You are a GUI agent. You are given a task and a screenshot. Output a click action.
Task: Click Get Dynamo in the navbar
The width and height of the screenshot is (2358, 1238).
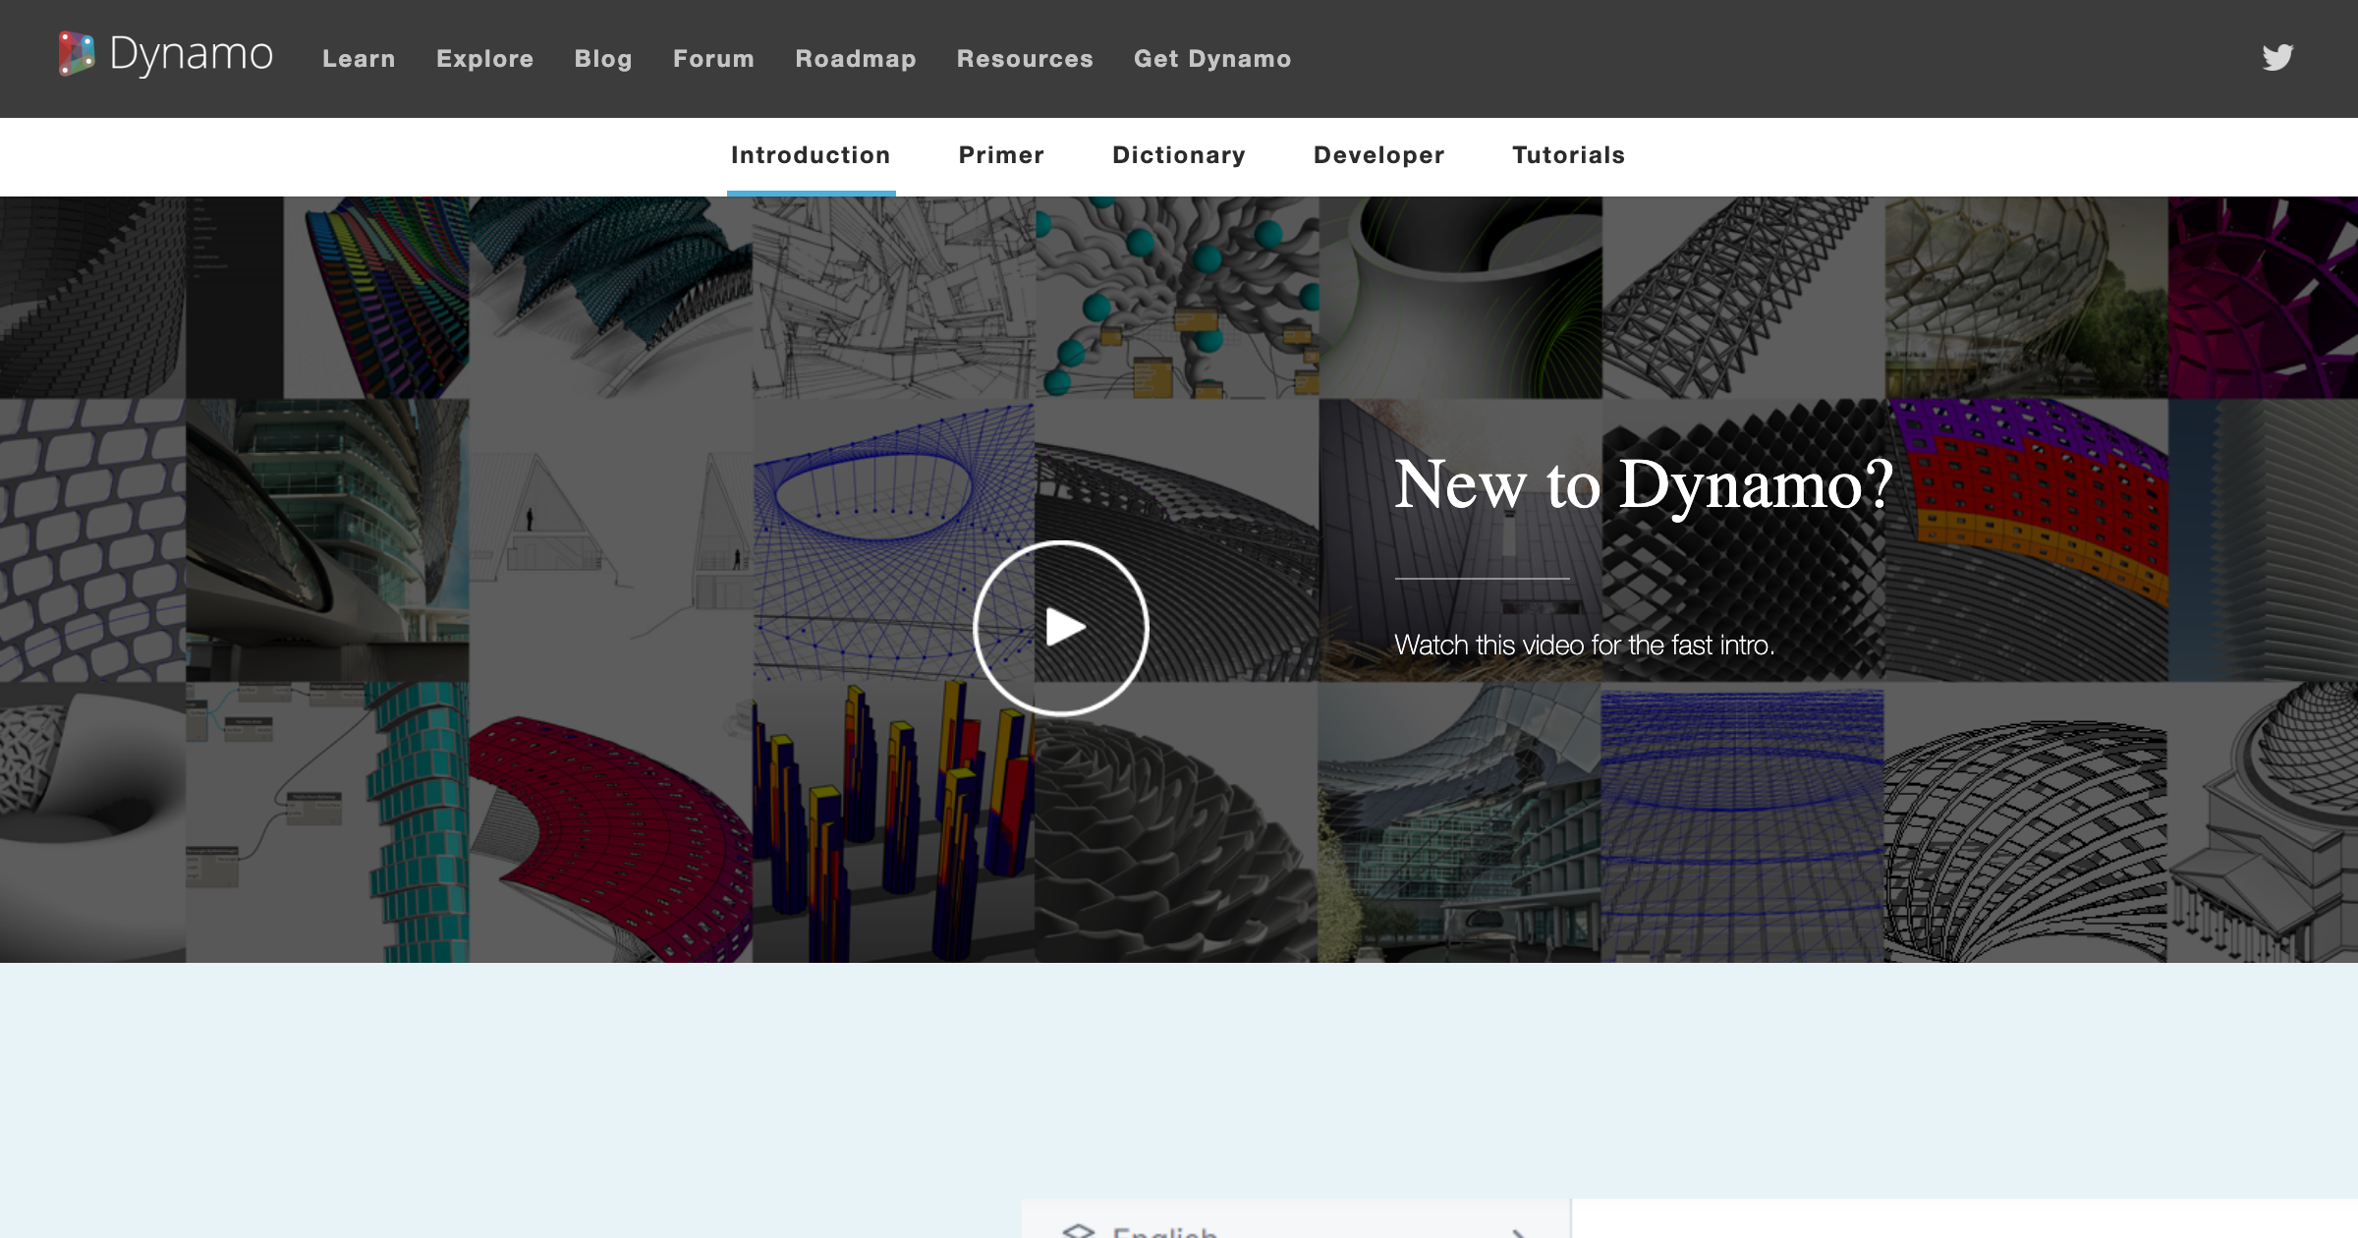pos(1212,59)
